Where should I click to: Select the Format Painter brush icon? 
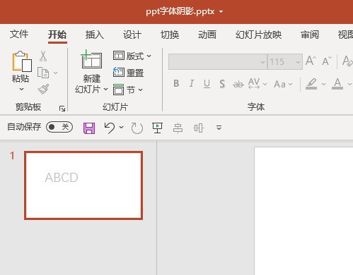pyautogui.click(x=43, y=89)
